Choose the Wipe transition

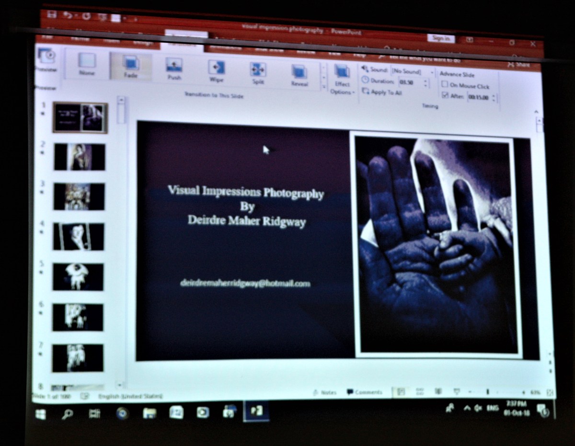click(216, 70)
